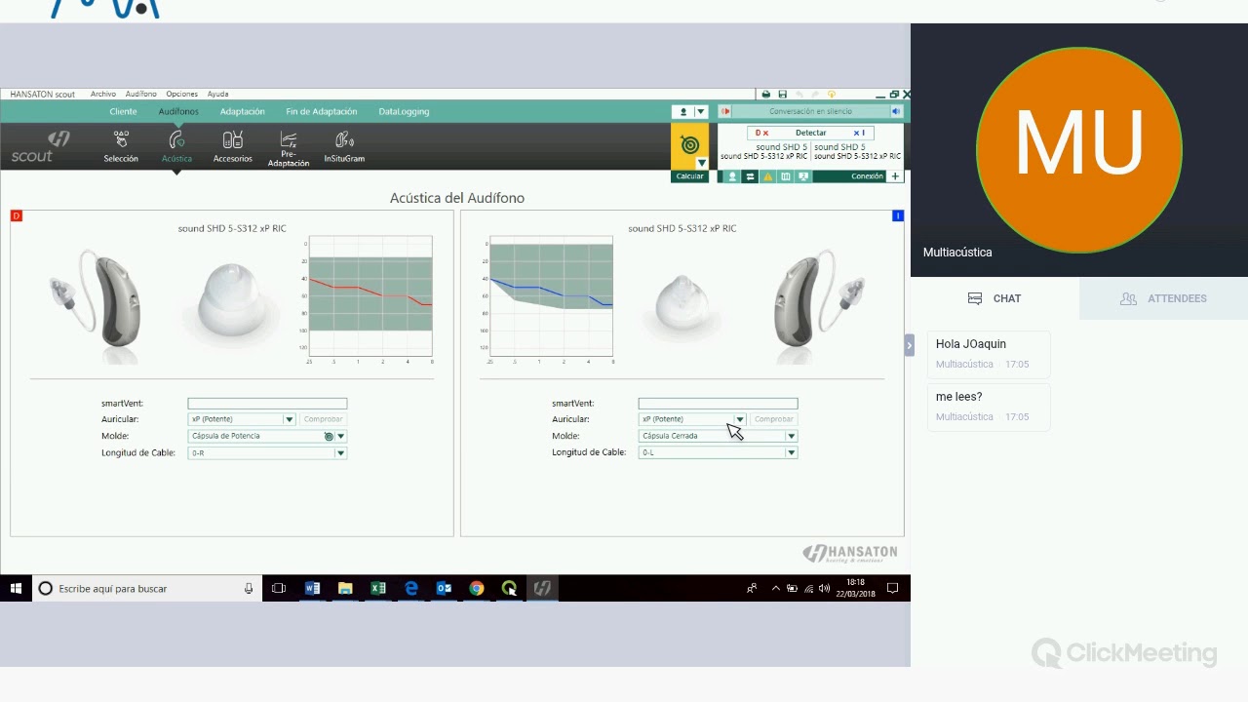Select the Audífonos tab
1248x702 pixels.
(178, 112)
